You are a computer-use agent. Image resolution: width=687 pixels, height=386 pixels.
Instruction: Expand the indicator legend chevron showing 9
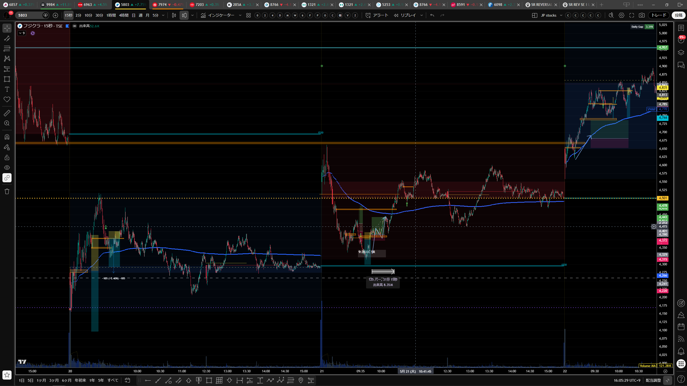(22, 33)
